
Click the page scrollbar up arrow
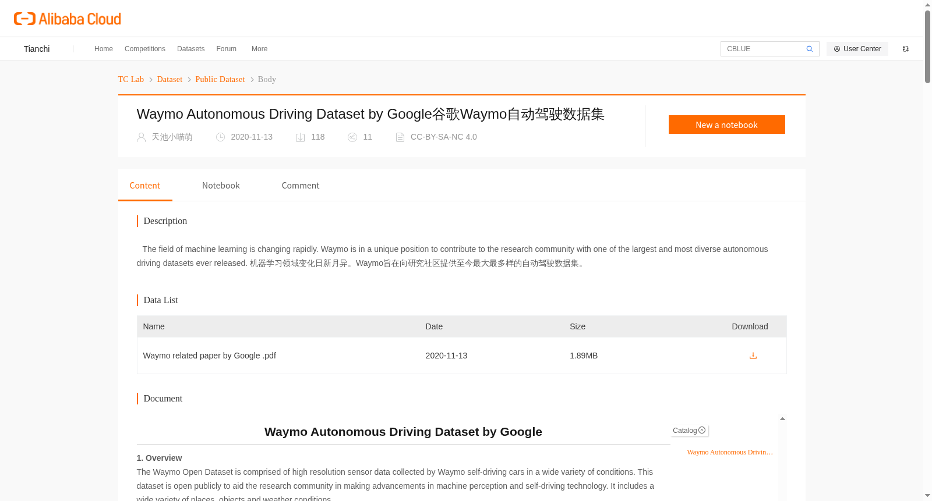click(927, 5)
